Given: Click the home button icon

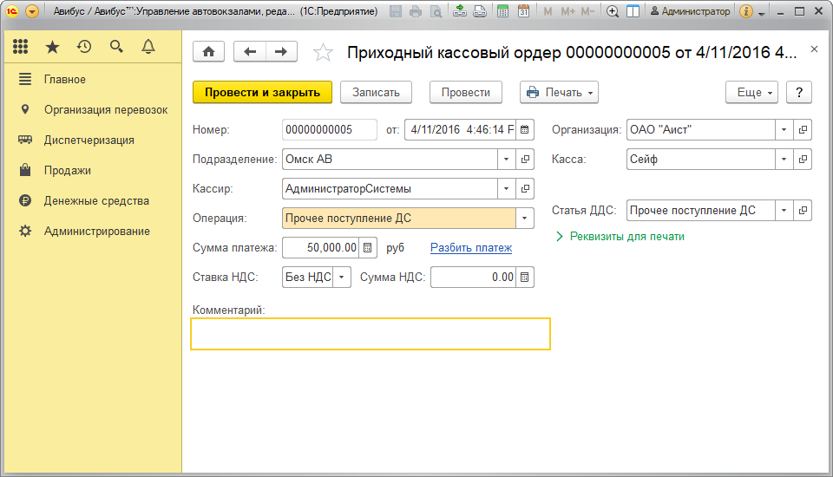Looking at the screenshot, I should [208, 52].
